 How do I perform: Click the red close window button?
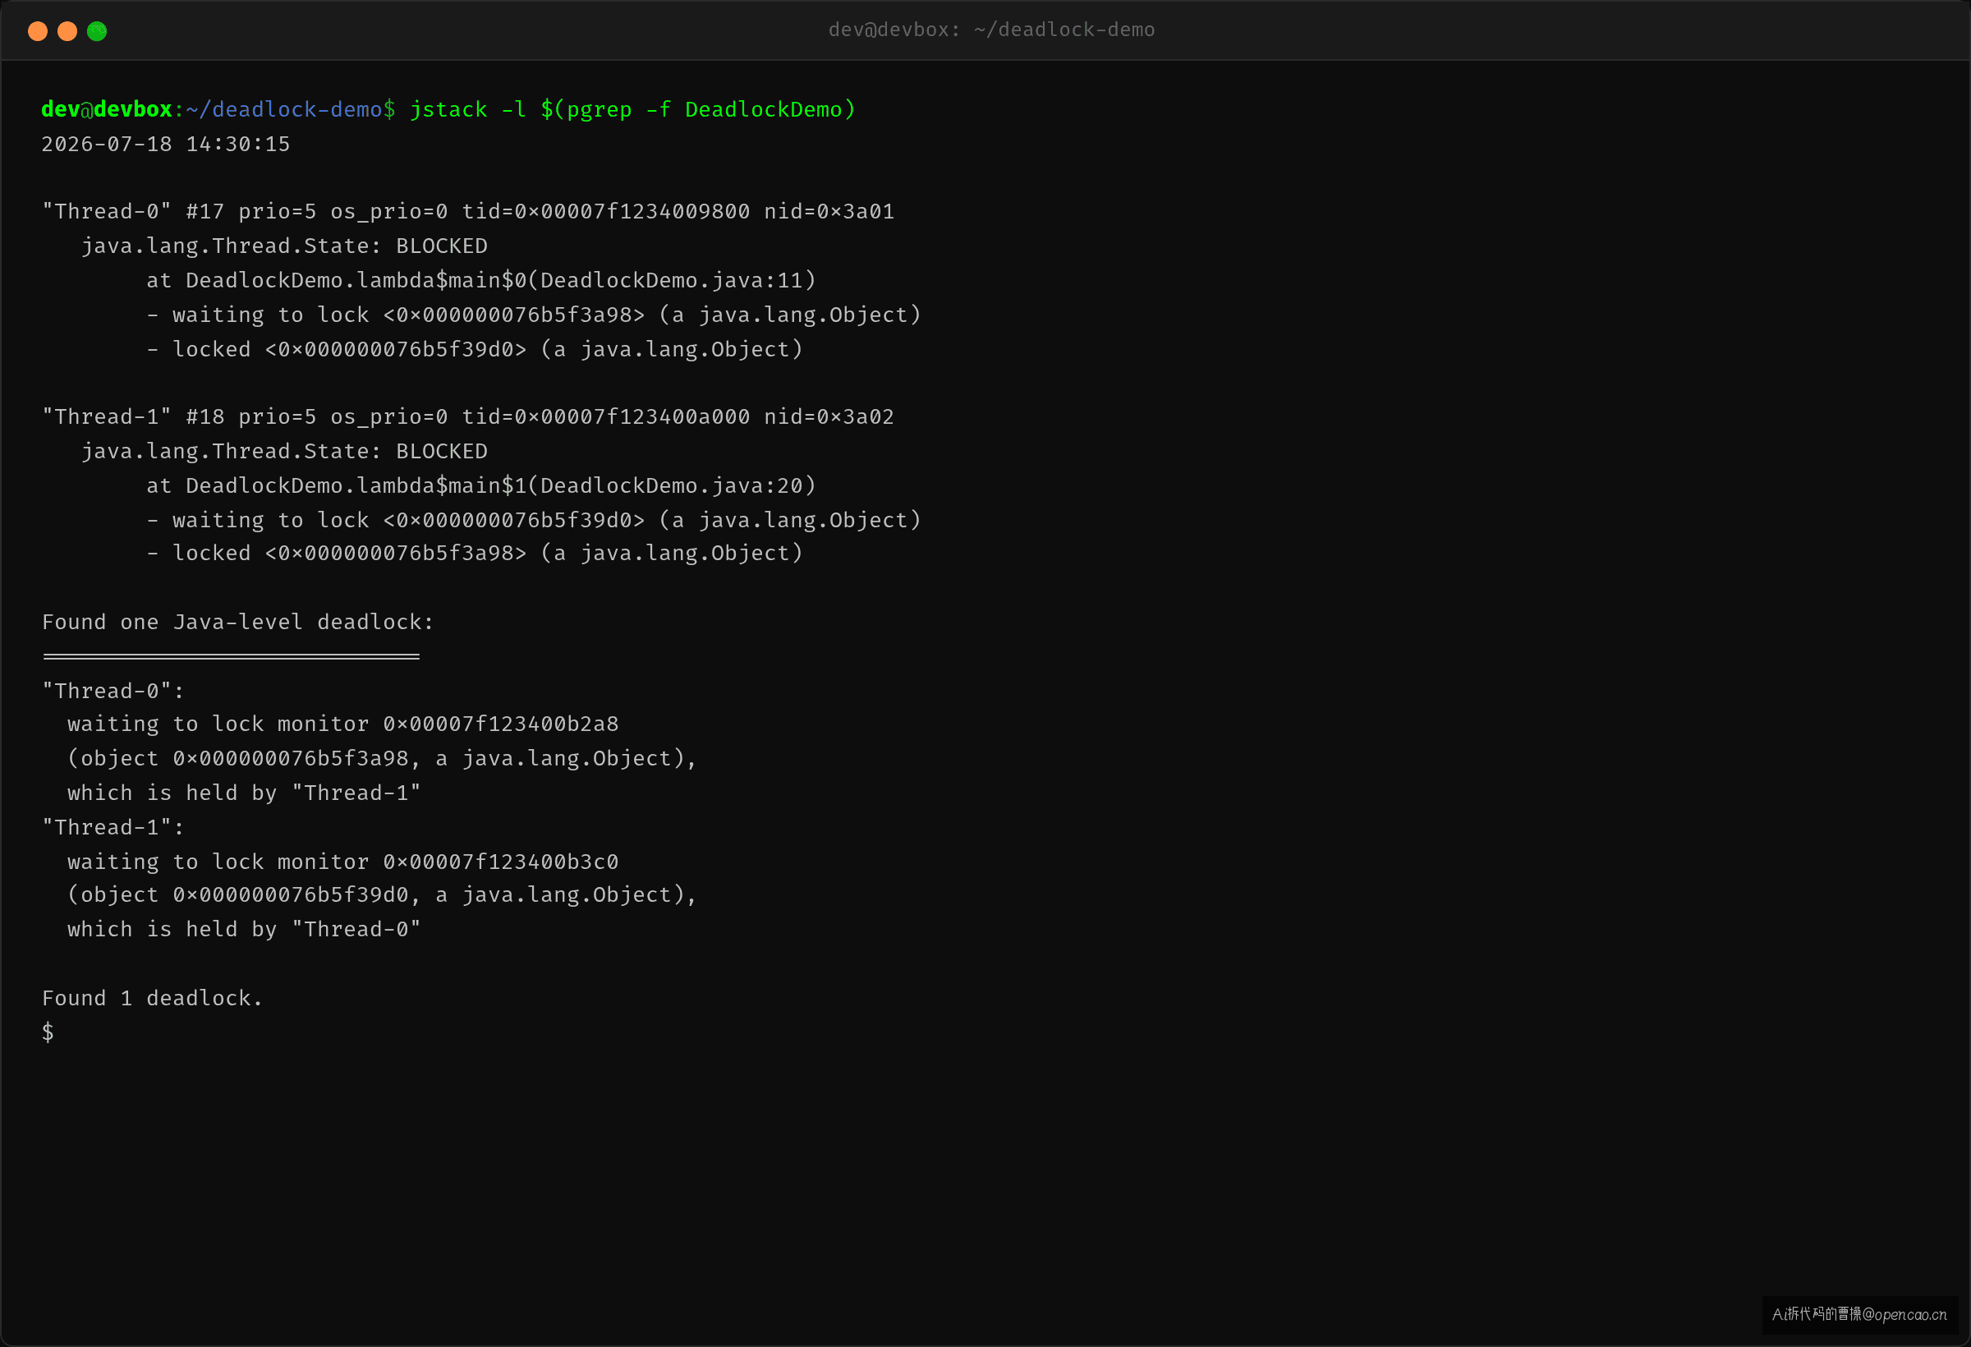(x=37, y=31)
